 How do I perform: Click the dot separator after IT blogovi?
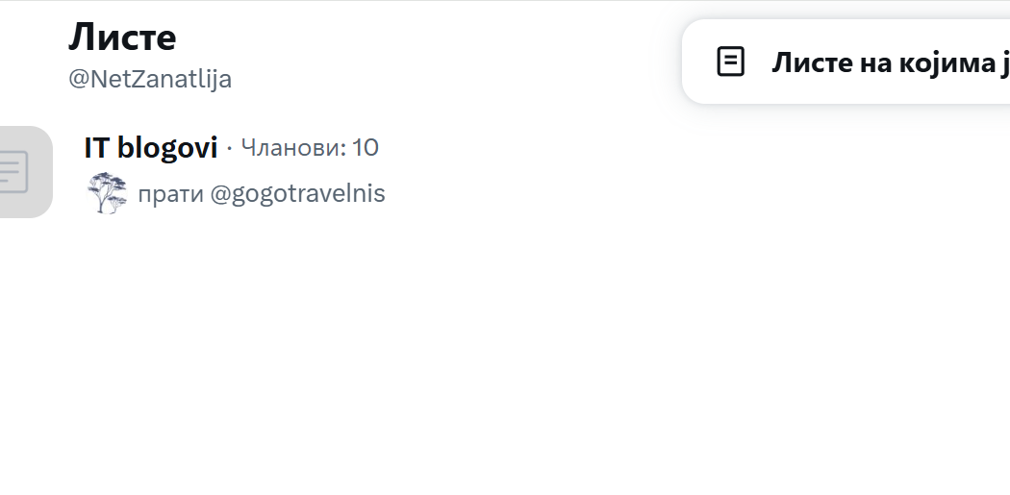tap(229, 149)
